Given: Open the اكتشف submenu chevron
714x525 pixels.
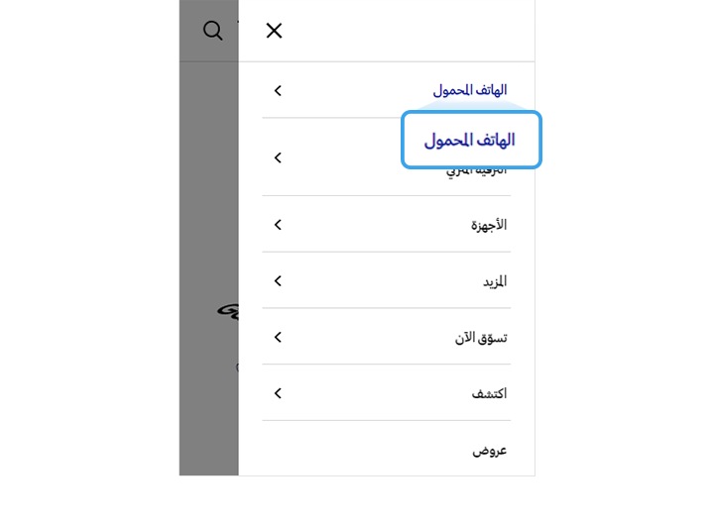Looking at the screenshot, I should [278, 393].
